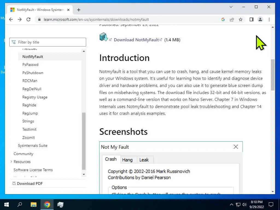Minimize the Chrome window

pos(244,7)
